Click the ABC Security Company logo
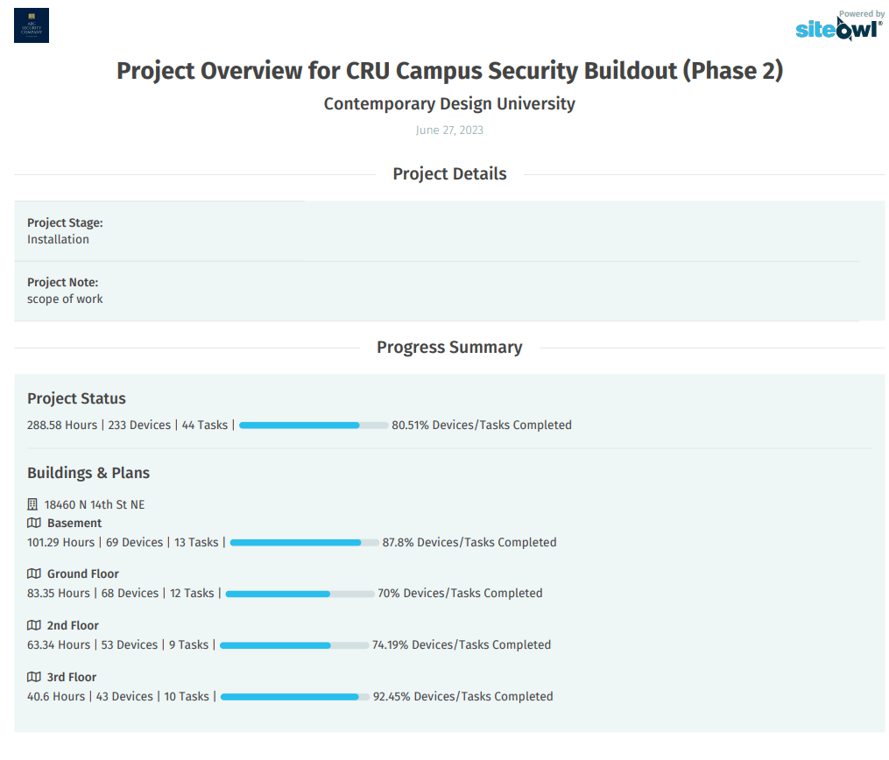Image resolution: width=889 pixels, height=760 pixels. point(32,25)
